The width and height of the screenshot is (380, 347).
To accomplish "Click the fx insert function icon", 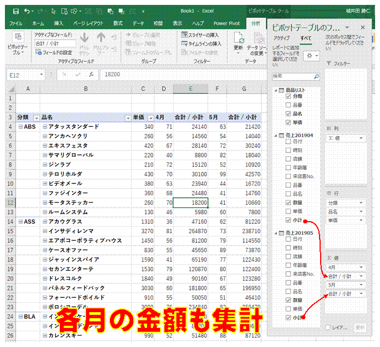I will (x=91, y=75).
